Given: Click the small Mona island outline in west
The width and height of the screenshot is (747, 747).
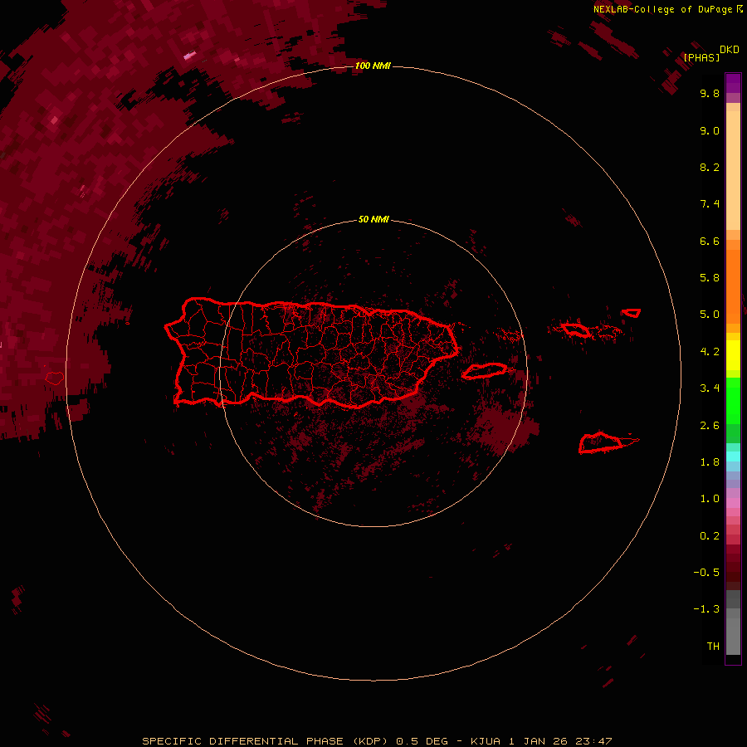Looking at the screenshot, I should click(55, 378).
